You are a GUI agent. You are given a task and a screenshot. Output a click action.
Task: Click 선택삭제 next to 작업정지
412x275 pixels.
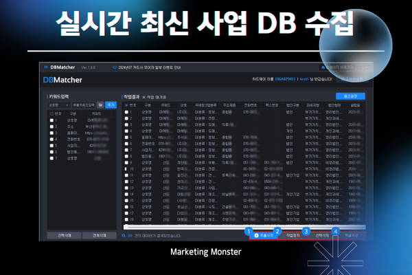point(322,236)
